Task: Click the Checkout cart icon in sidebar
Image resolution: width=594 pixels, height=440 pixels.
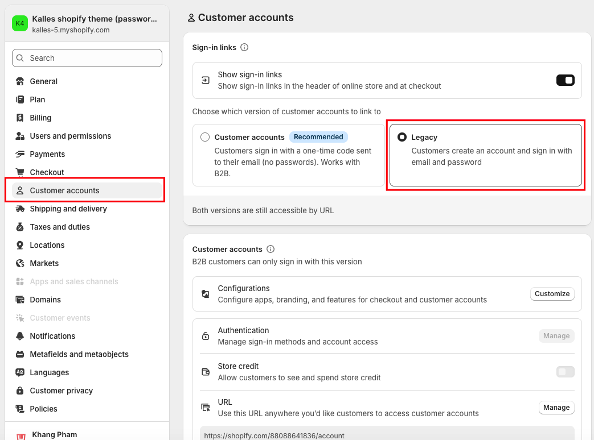Action: [x=20, y=172]
